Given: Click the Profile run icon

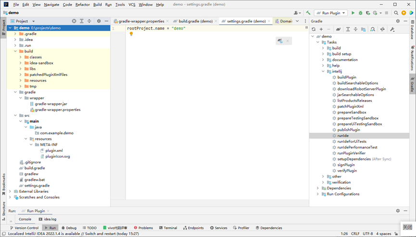Looking at the screenshot, I should [375, 12].
